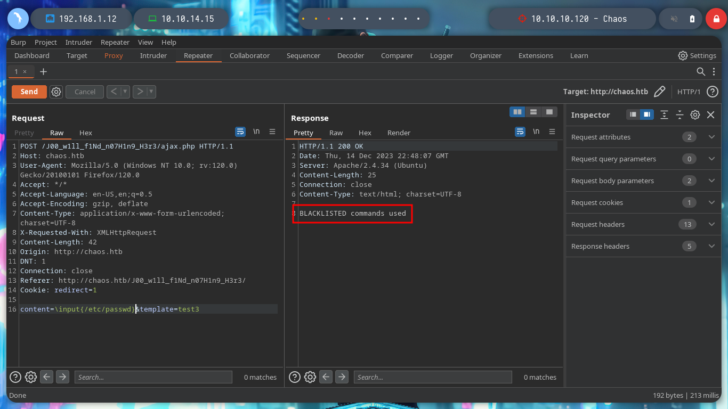The height and width of the screenshot is (409, 728).
Task: Collapse all Inspector sections icon
Action: tap(680, 114)
